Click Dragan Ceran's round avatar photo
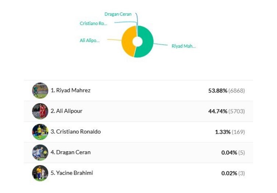Image resolution: width=277 pixels, height=193 pixels. [x=40, y=152]
